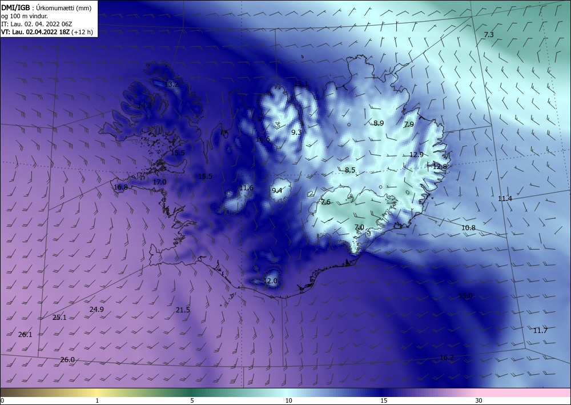This screenshot has width=571, height=405.
Task: Click the 7.6 value on the map
Action: 325,202
